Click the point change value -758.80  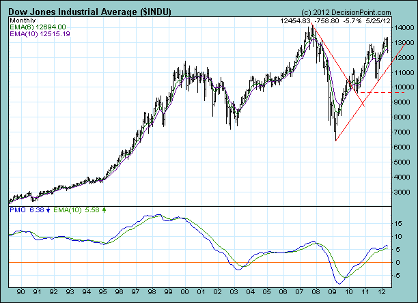click(327, 20)
